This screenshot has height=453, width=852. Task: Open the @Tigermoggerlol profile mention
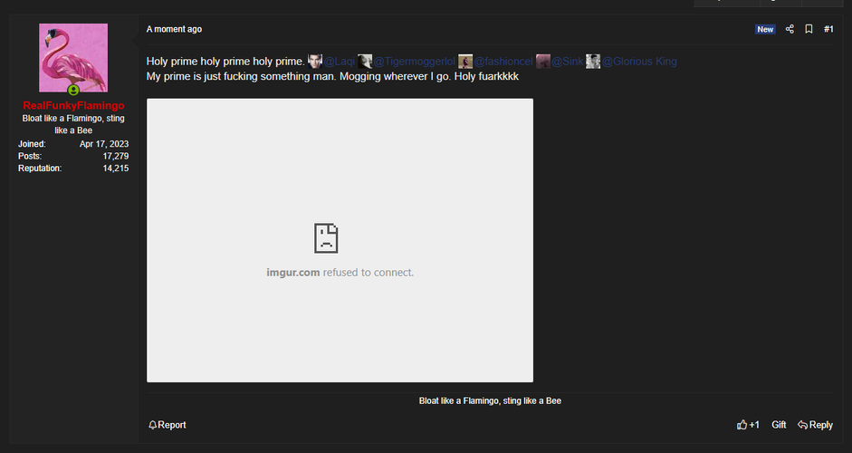point(414,62)
